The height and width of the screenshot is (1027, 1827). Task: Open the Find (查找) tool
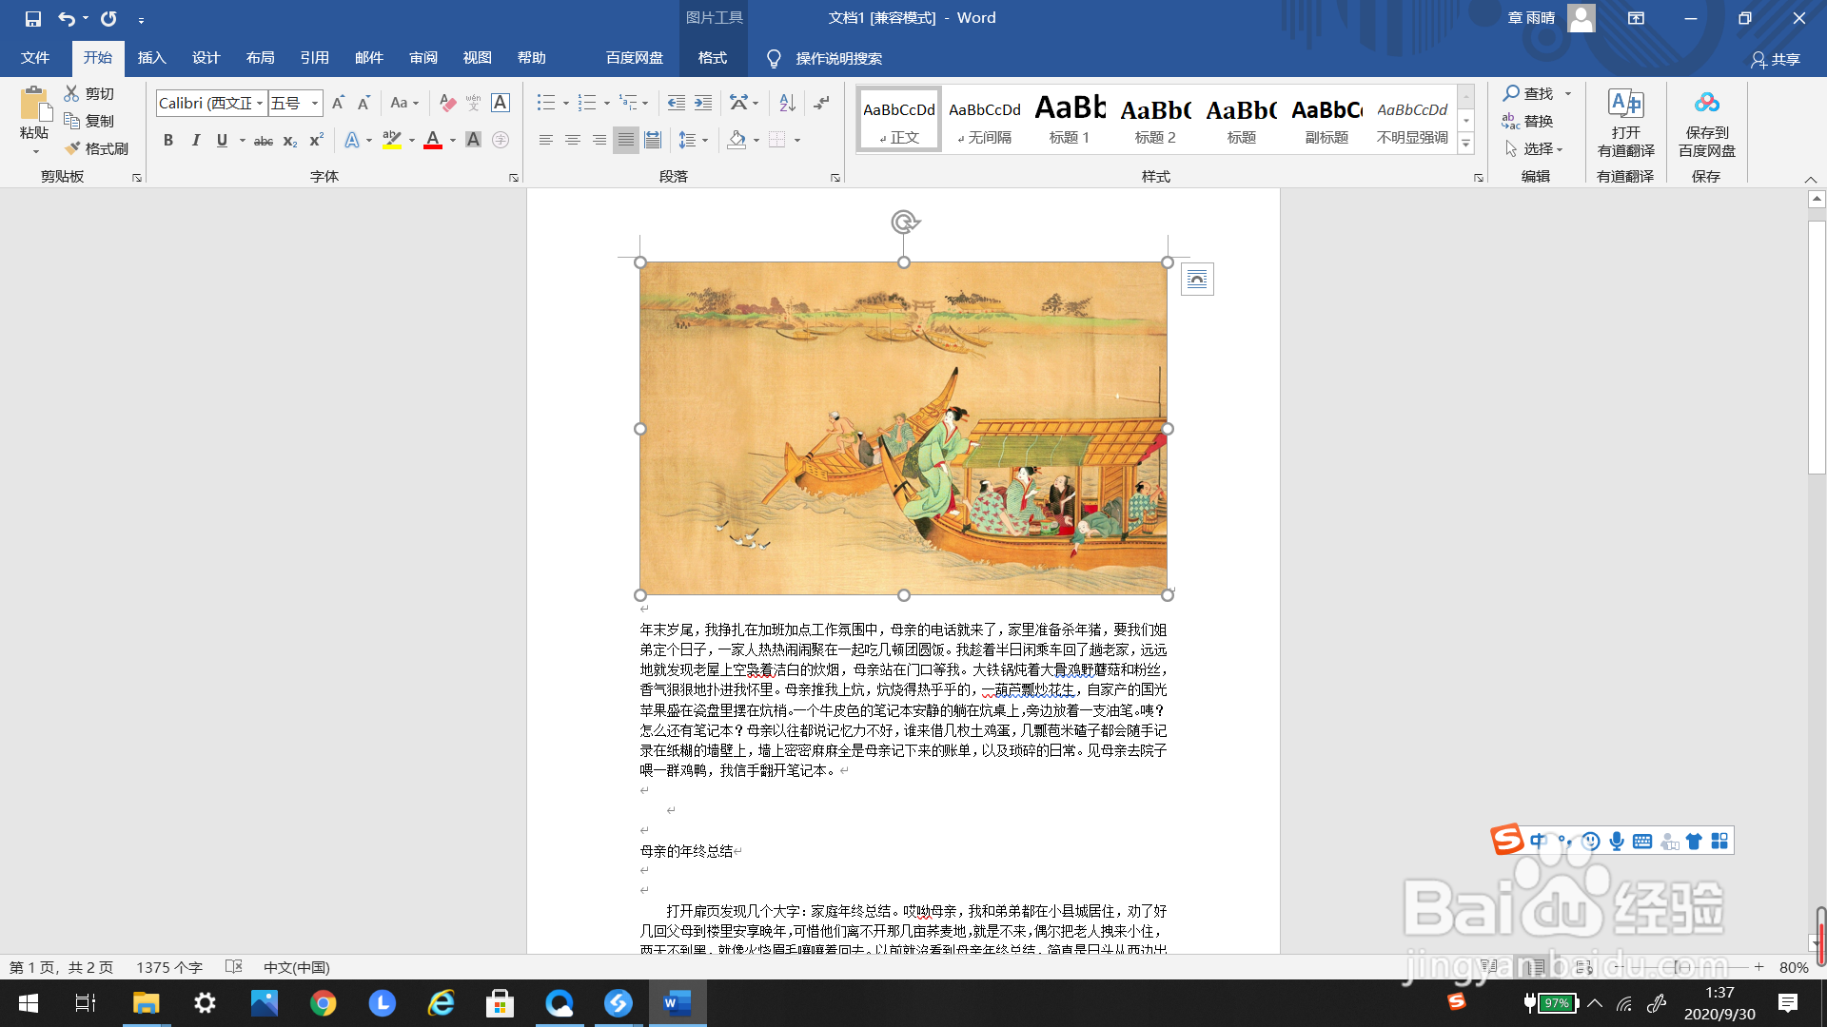pyautogui.click(x=1533, y=93)
